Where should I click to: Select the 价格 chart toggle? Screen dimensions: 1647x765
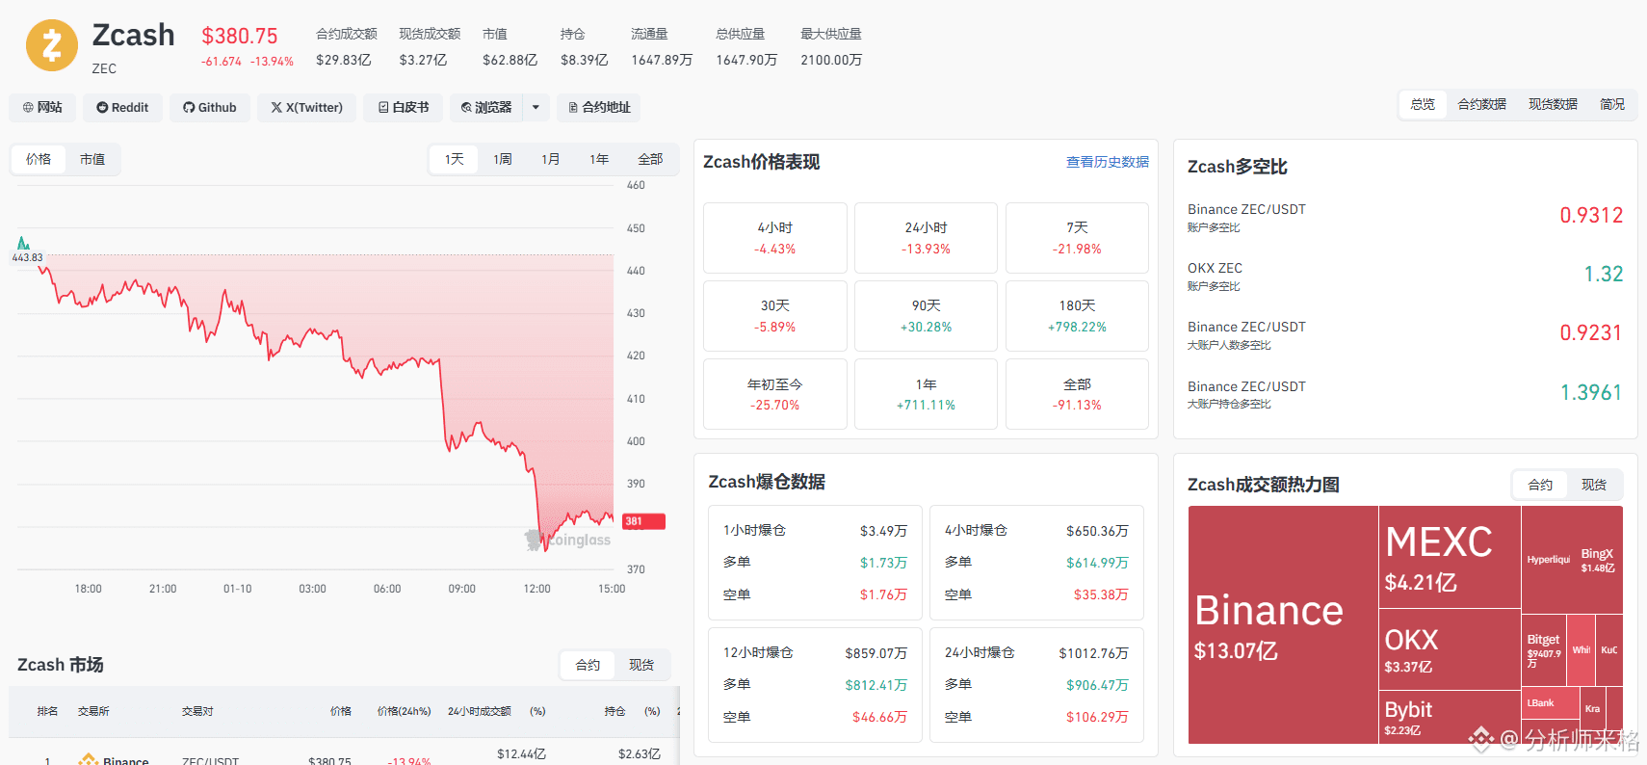coord(39,159)
